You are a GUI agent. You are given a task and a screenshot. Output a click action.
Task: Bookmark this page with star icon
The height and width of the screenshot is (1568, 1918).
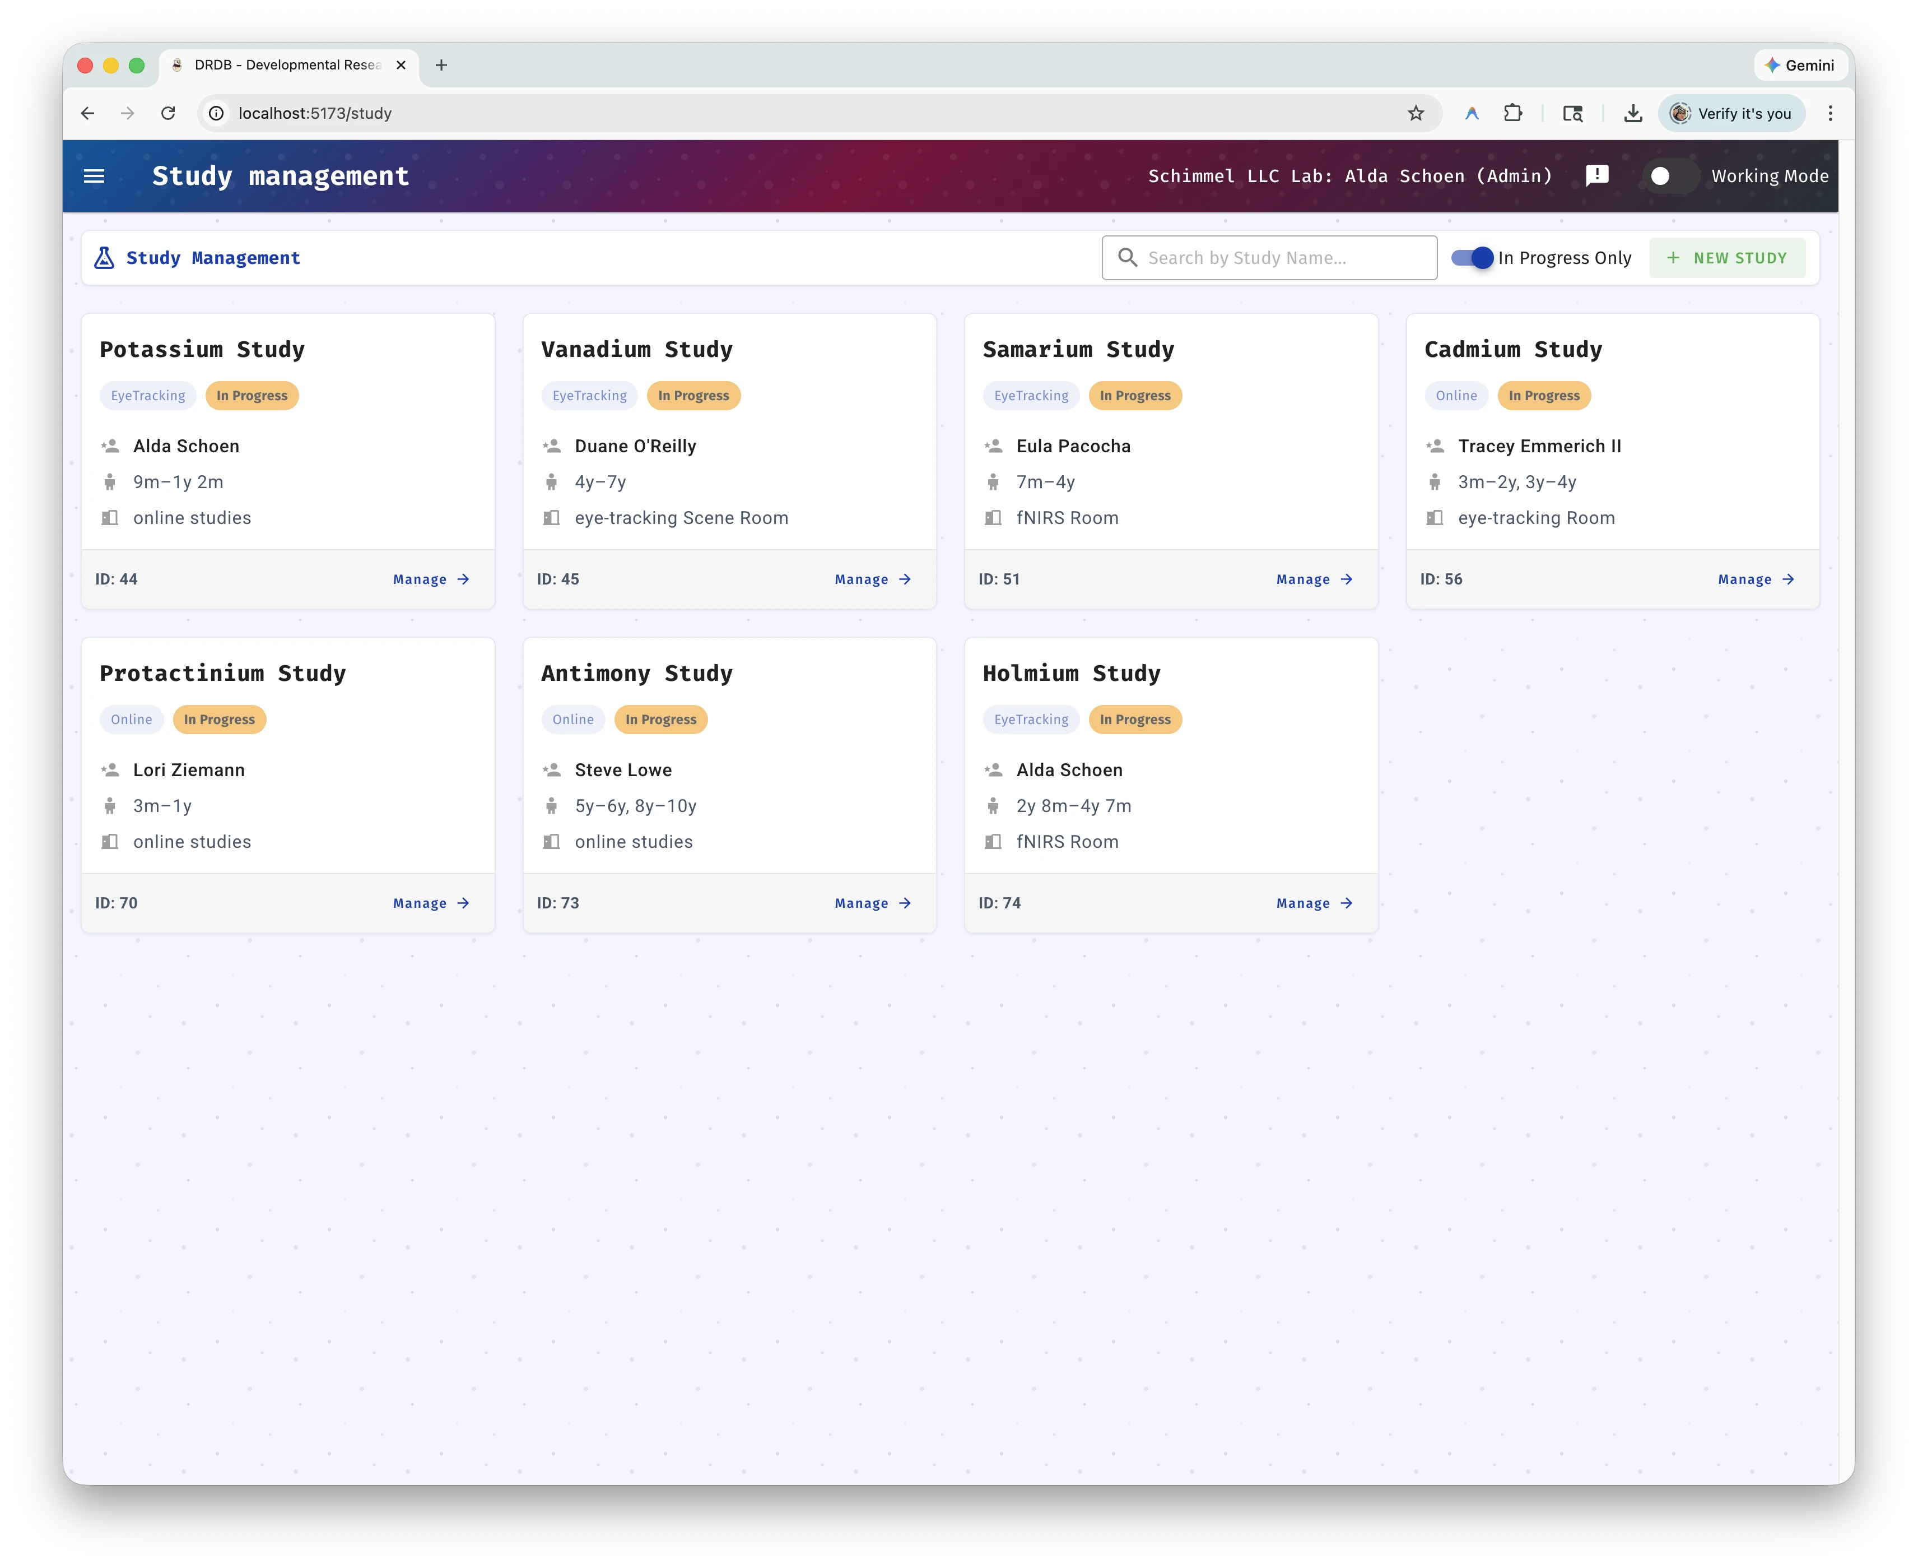point(1416,113)
